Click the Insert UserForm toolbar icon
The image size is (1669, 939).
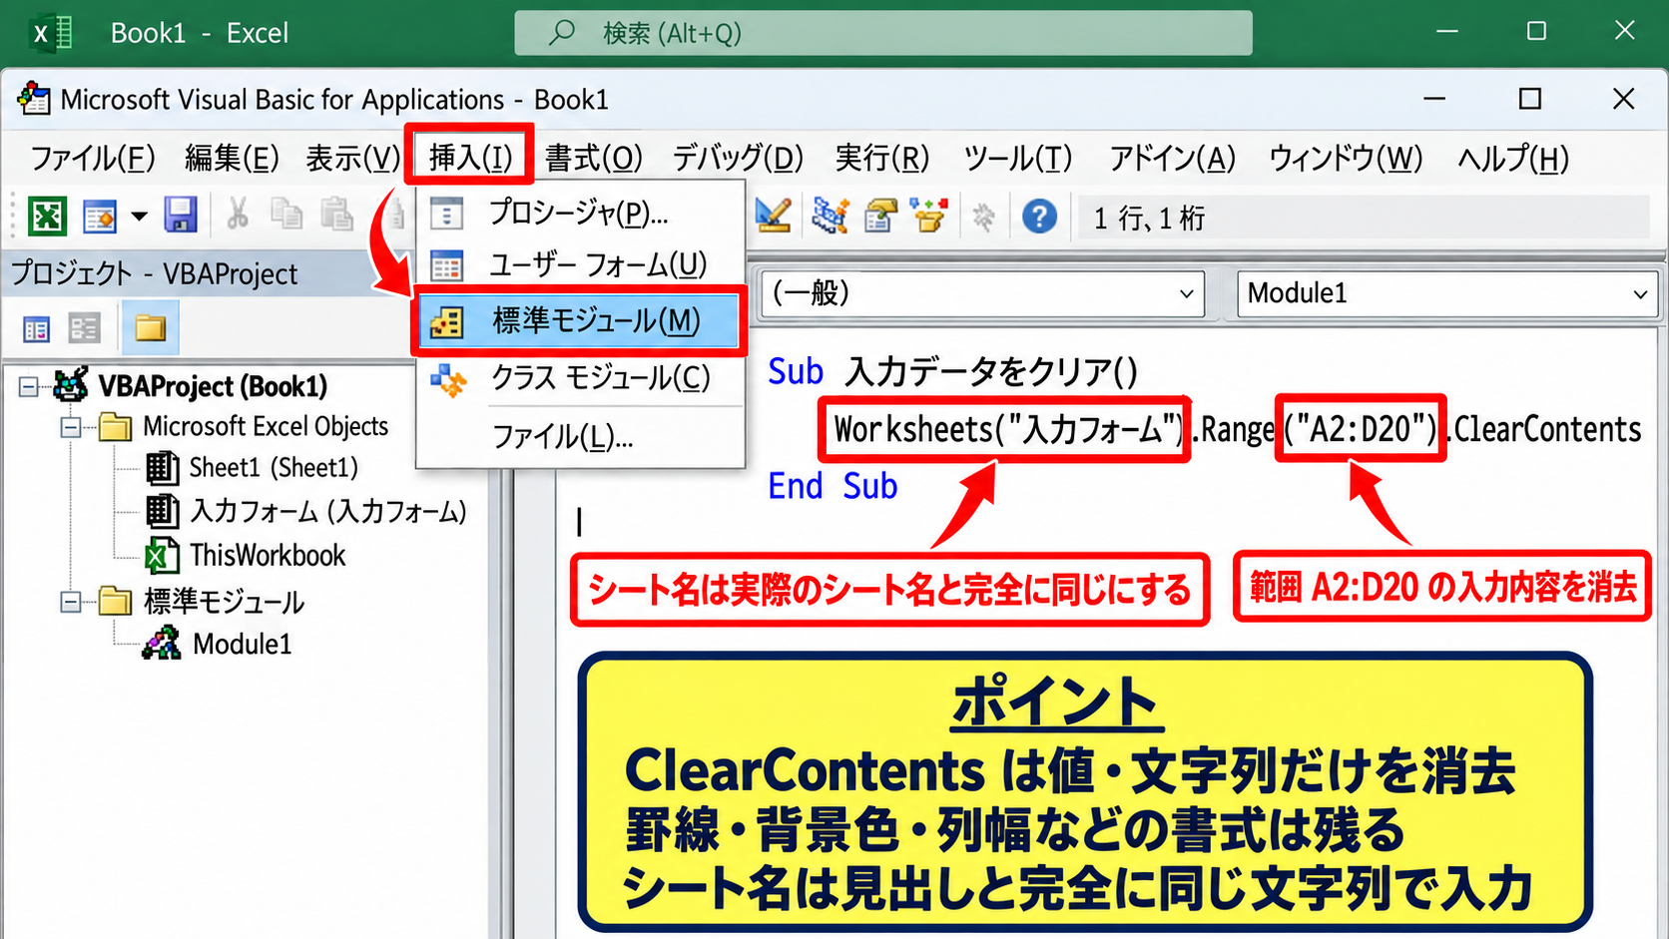point(100,216)
